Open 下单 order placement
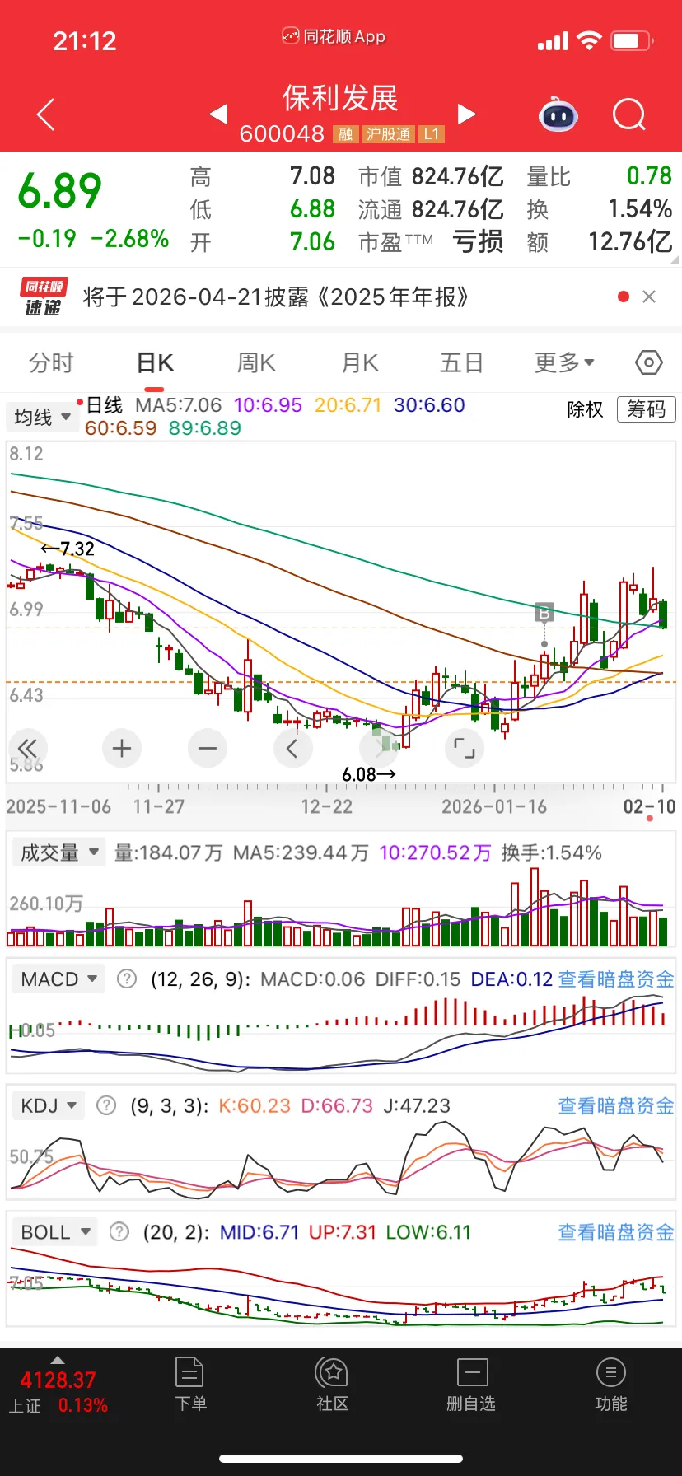Image resolution: width=682 pixels, height=1476 pixels. (190, 1385)
